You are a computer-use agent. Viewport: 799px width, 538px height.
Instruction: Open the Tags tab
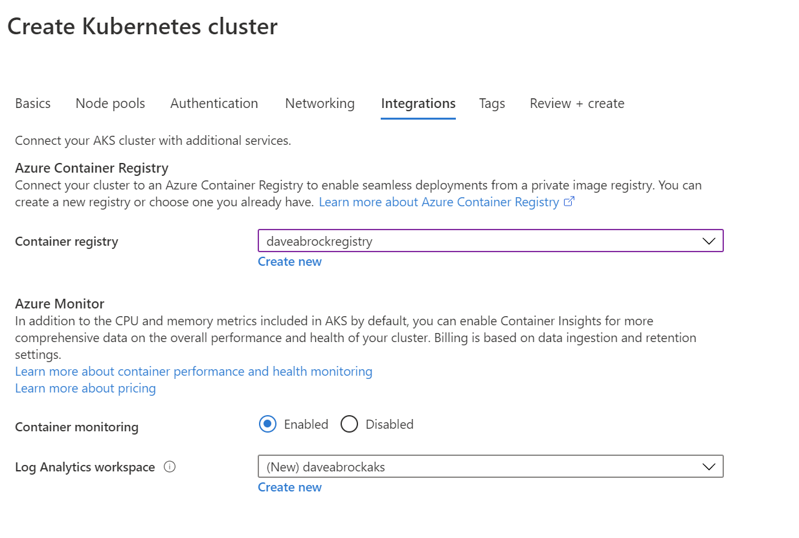click(492, 103)
